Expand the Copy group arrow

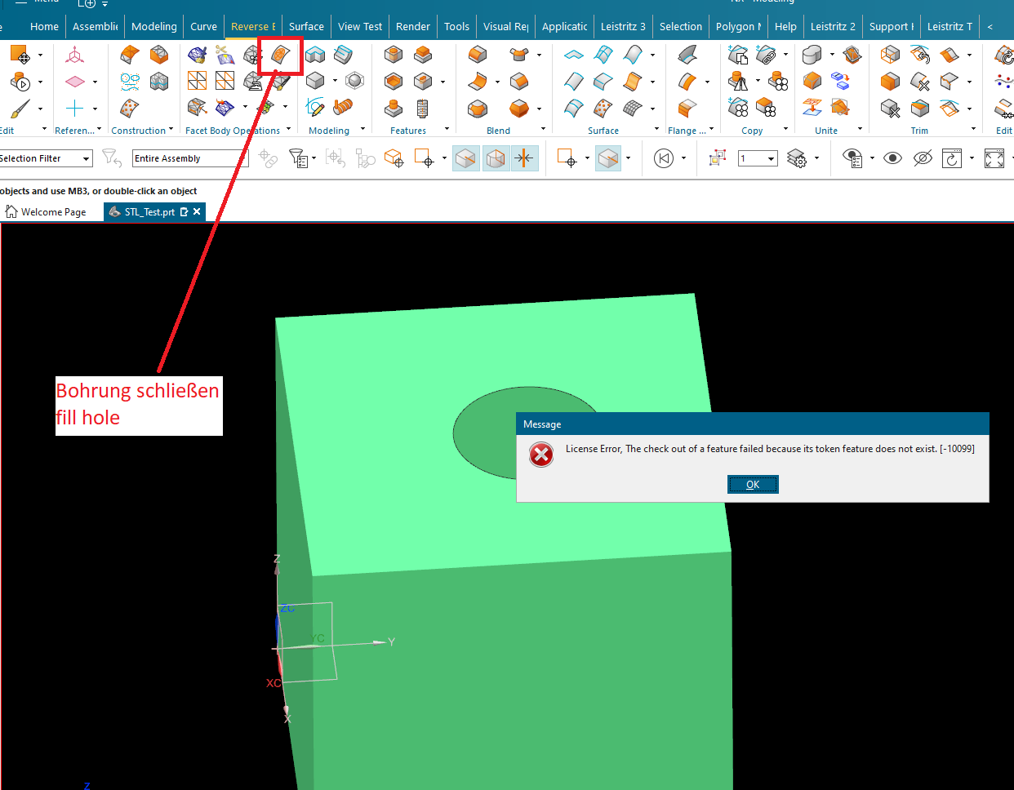coord(785,129)
